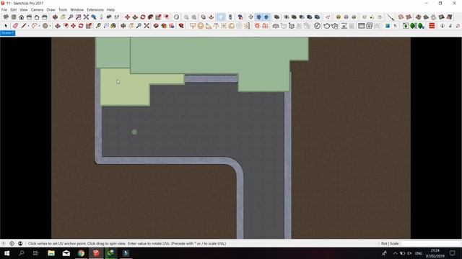Click the V-Ray teapot render icon

coord(326,26)
